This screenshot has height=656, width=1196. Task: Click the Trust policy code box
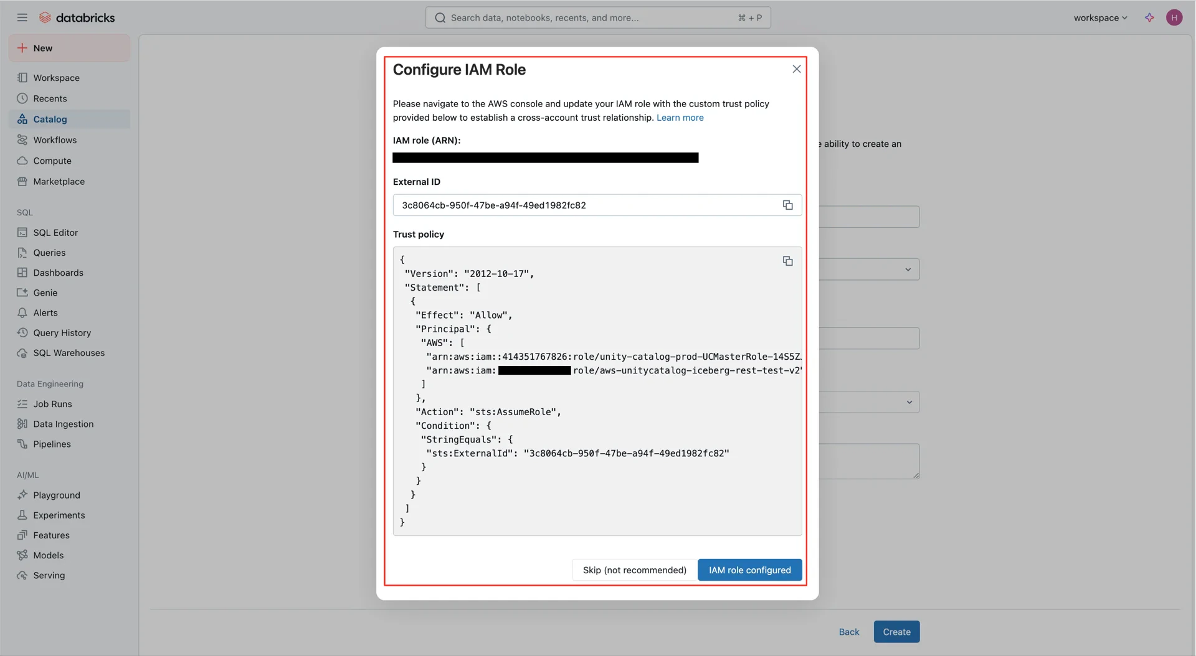[597, 391]
